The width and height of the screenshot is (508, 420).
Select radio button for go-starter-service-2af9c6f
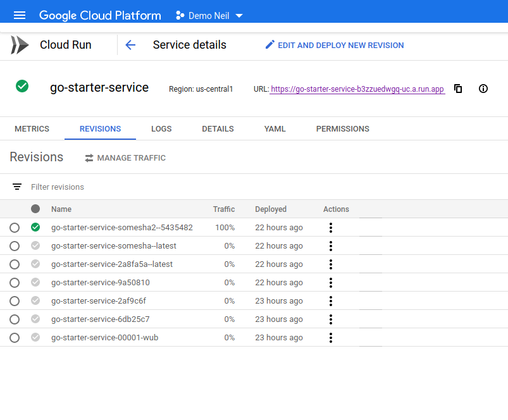click(x=15, y=301)
